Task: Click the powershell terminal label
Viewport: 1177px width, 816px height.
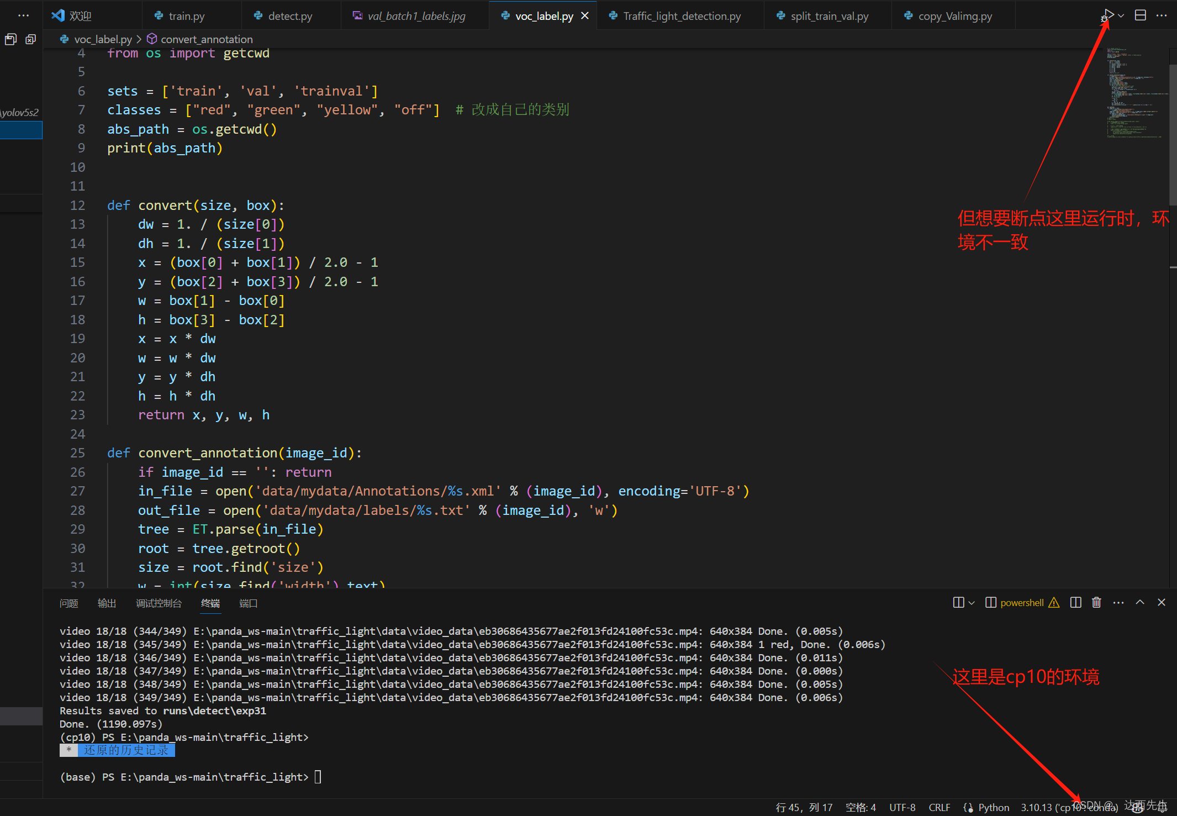Action: tap(1022, 603)
